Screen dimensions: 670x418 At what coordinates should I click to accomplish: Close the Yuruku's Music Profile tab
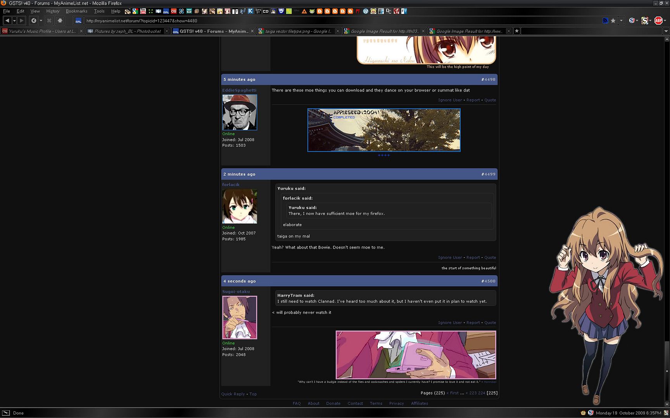81,31
